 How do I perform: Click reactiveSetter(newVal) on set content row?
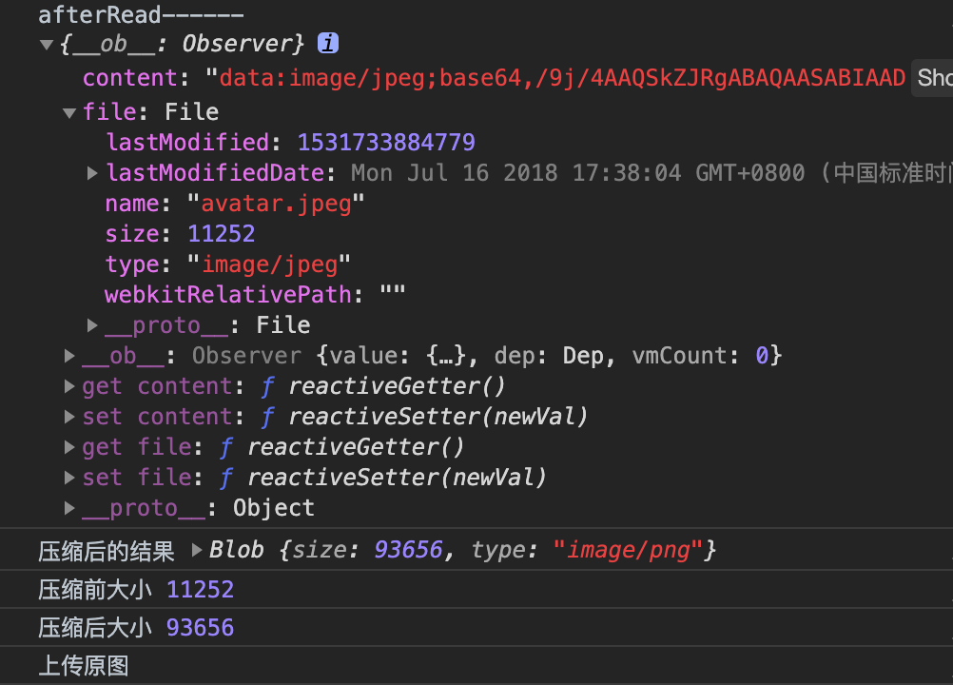pos(438,417)
